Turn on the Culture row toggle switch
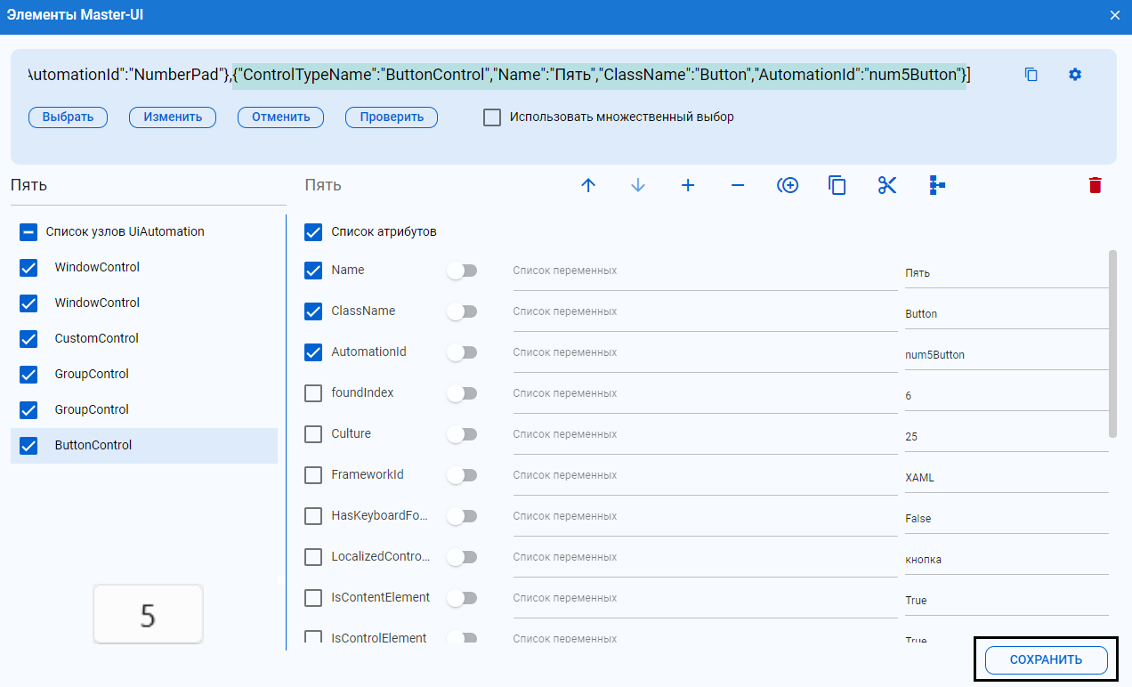The width and height of the screenshot is (1132, 687). pyautogui.click(x=462, y=434)
